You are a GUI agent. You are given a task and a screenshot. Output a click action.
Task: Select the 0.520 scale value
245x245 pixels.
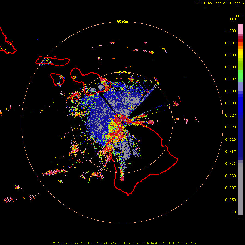pos(231,140)
